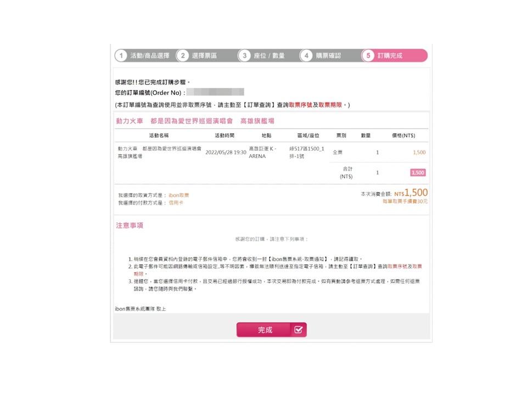Click the step 2 circle icon
527x395 pixels.
click(183, 56)
